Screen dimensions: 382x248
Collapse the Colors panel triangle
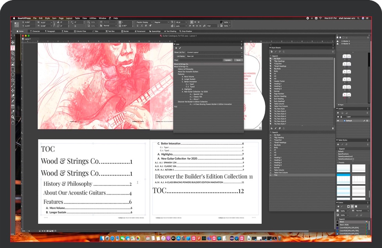pyautogui.click(x=337, y=202)
